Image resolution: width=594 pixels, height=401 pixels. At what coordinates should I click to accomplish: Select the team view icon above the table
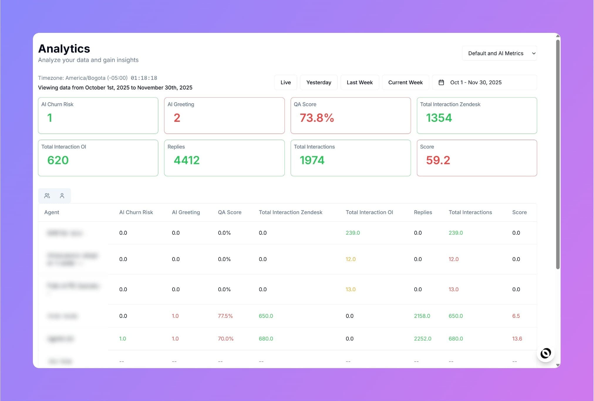click(x=47, y=196)
